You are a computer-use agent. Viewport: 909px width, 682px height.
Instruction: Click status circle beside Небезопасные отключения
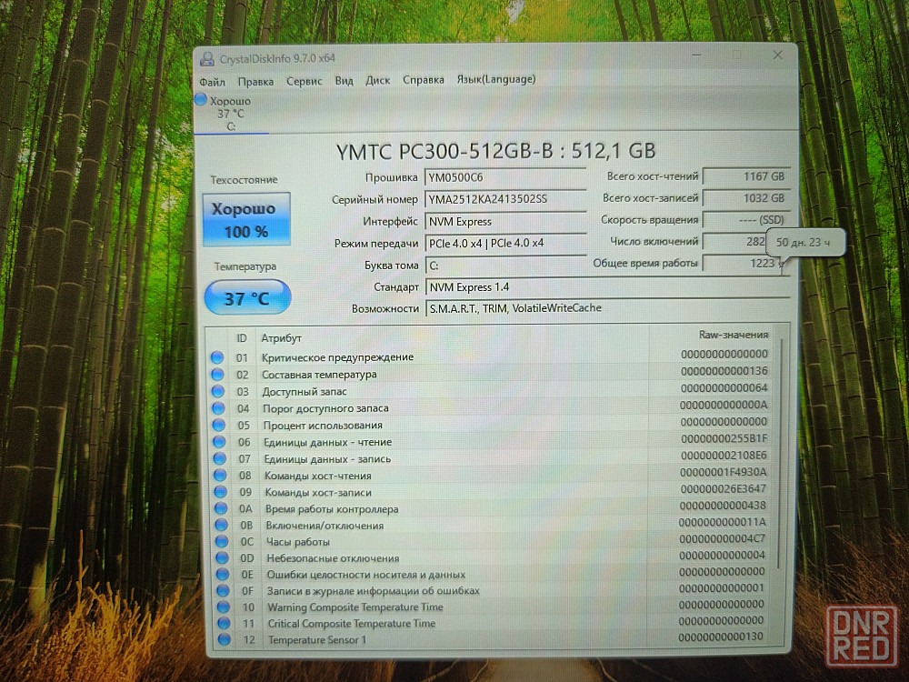pyautogui.click(x=220, y=558)
